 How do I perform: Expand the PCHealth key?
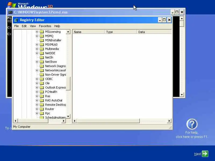click(x=37, y=92)
